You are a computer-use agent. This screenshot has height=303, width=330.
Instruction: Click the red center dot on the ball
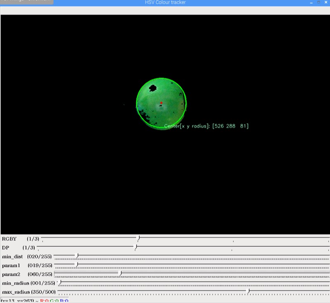pyautogui.click(x=161, y=103)
